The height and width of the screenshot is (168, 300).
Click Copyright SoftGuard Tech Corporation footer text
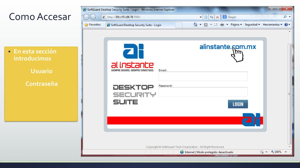pyautogui.click(x=185, y=147)
